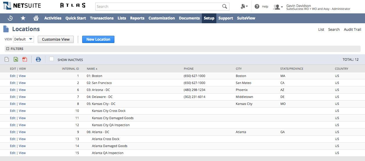This screenshot has height=161, width=365.
Task: Open the Shortcuts star icon
Action: click(x=23, y=18)
